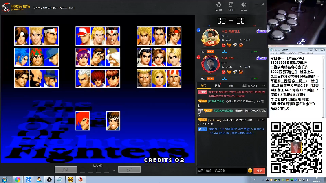Click P2's red V VIP badge

[x=223, y=72]
